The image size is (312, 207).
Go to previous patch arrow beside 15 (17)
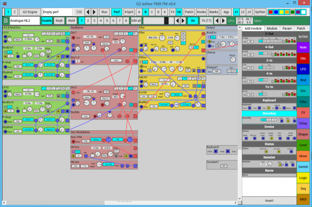tap(217, 21)
